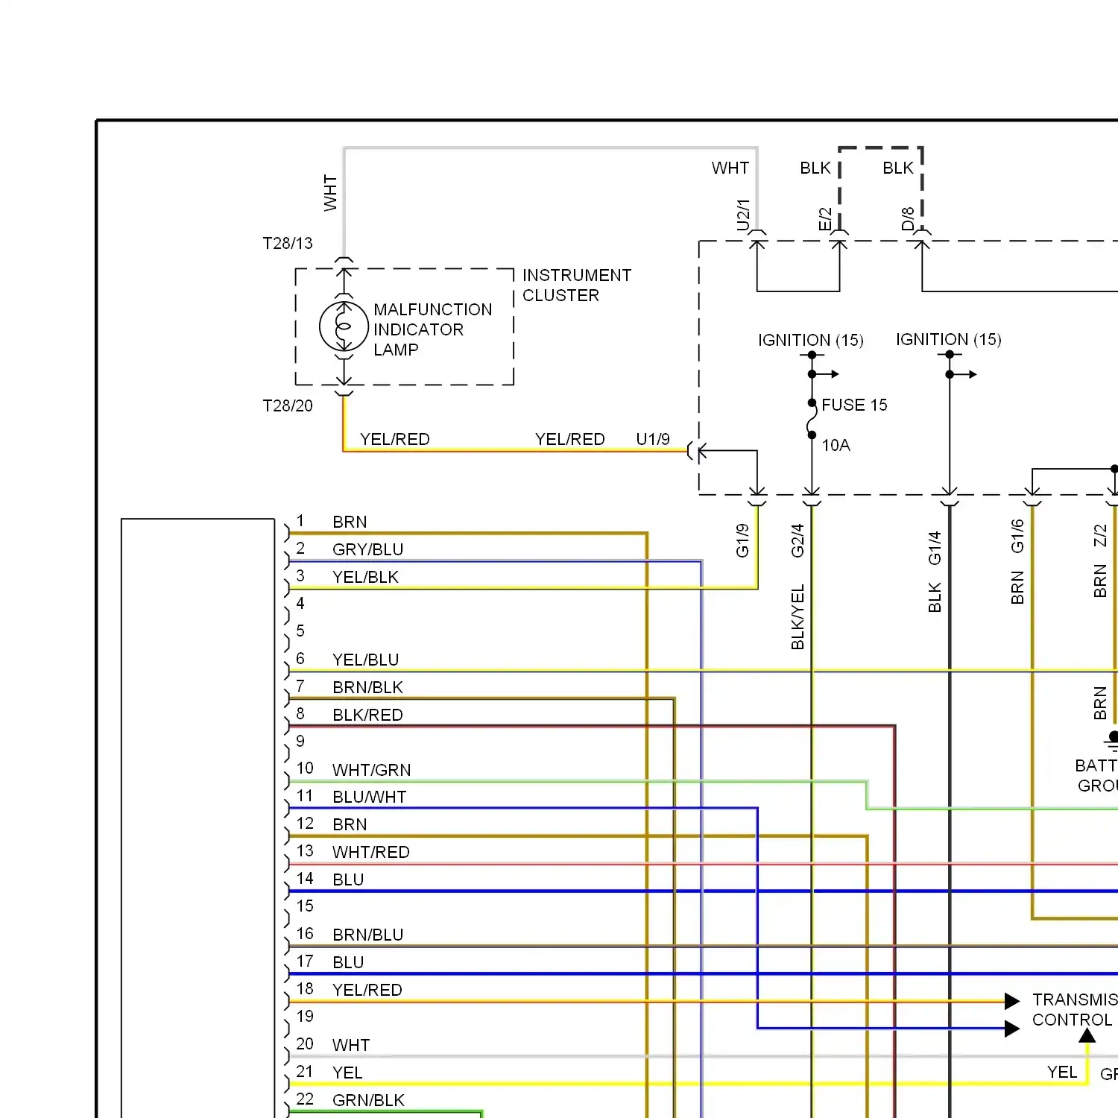Click empty pin number 4
Viewport: 1118px width, 1118px height.
coord(300,603)
